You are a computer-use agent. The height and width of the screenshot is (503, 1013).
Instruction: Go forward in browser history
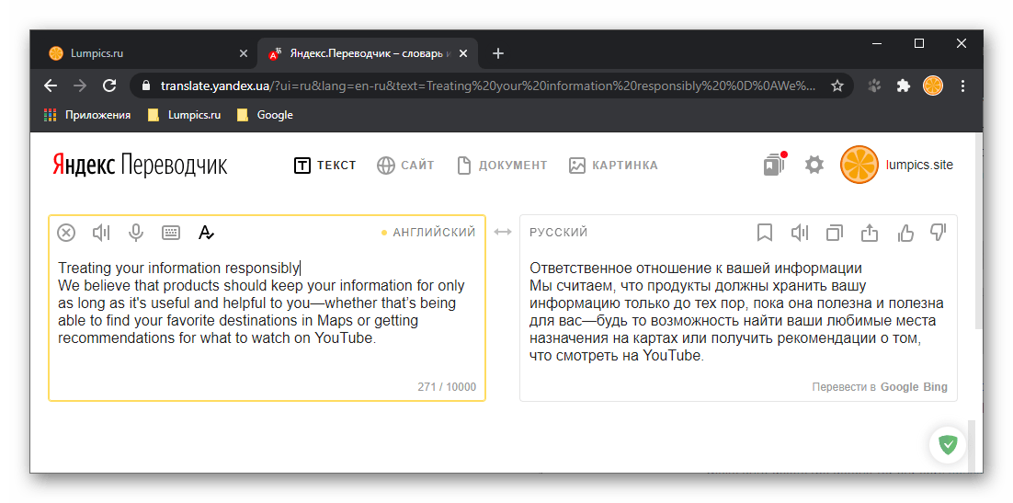pyautogui.click(x=80, y=86)
